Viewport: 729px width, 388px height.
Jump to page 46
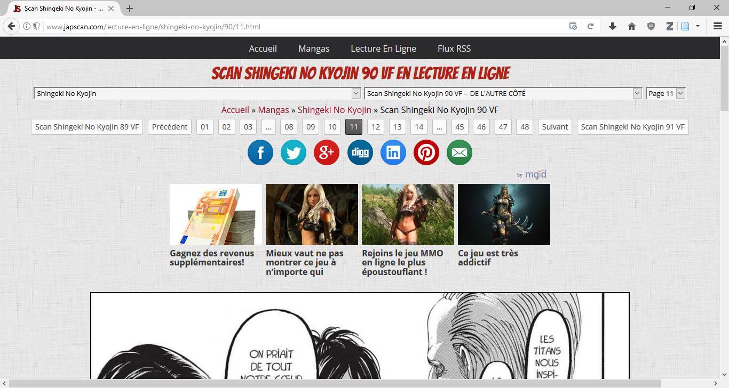coord(481,127)
